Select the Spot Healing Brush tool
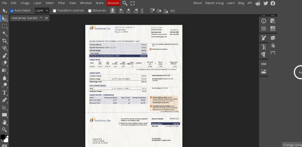This screenshot has height=147, width=302. coord(5,48)
